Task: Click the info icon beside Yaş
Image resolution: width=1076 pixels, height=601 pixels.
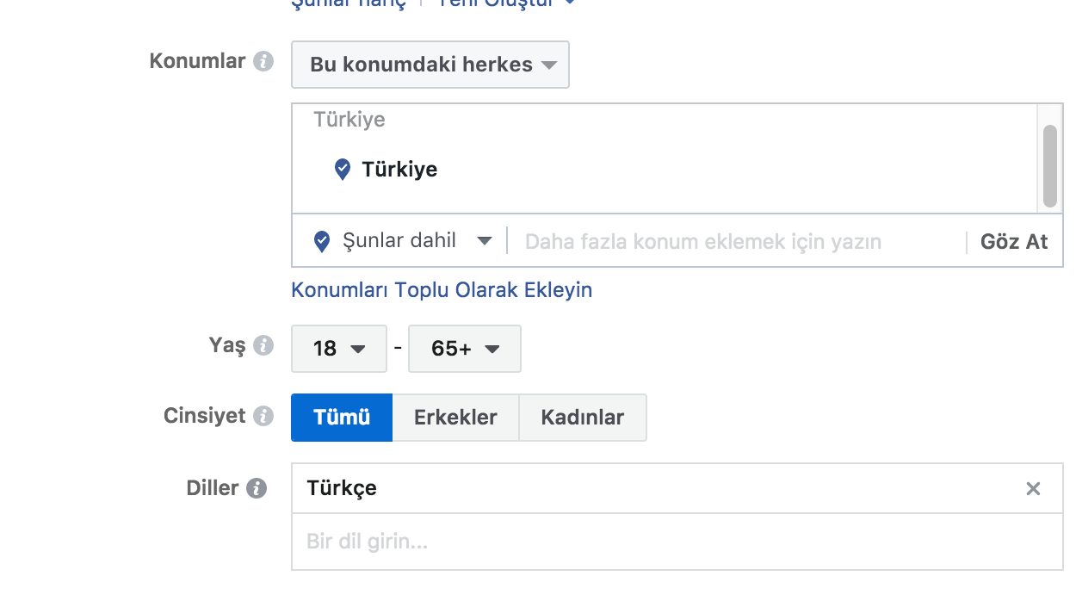Action: coord(263,345)
